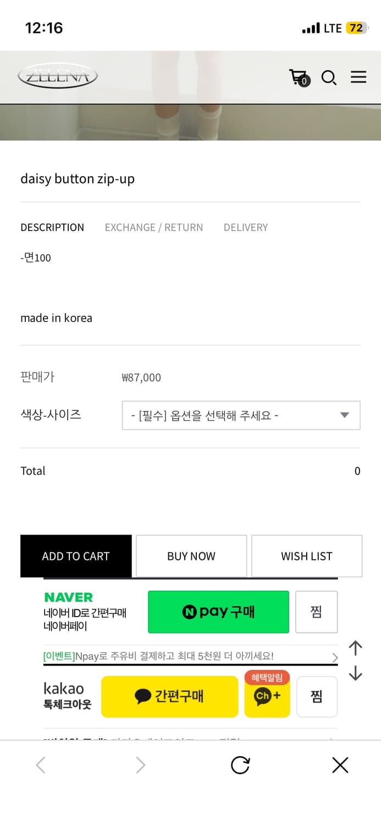
Task: Toggle the Kakao 찜 wishlist button
Action: coord(317,697)
